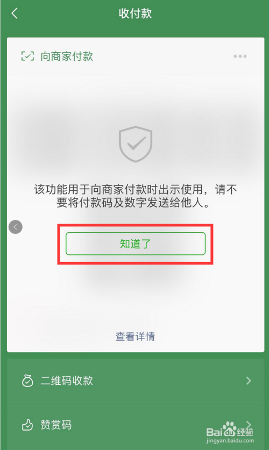The width and height of the screenshot is (269, 450).
Task: Click the jingyan.baidu.com watermark text
Action: (x=230, y=440)
